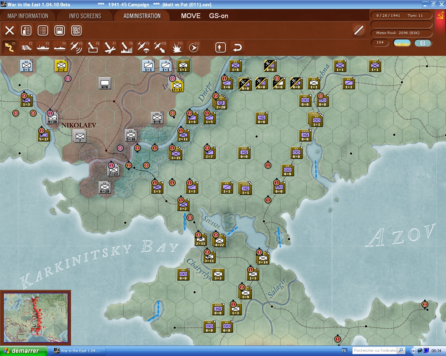Click the light-blue indicator showing 0
446x356 pixels.
pos(423,43)
